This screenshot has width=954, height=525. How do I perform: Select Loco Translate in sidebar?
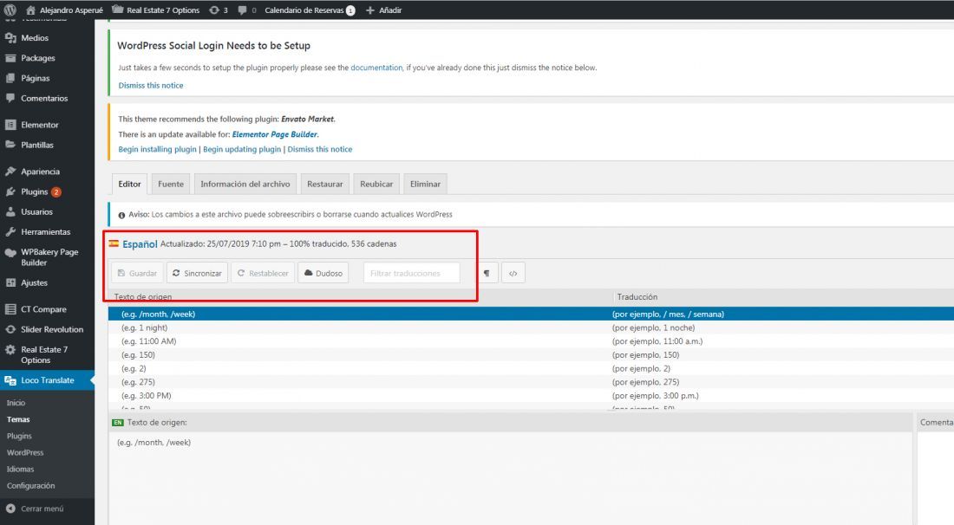coord(47,380)
